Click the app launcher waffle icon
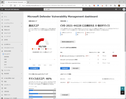This screenshot has height=99, width=126. [x=2, y=9]
